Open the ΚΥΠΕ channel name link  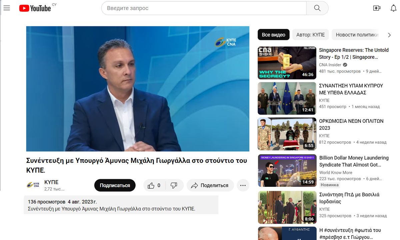[51, 182]
